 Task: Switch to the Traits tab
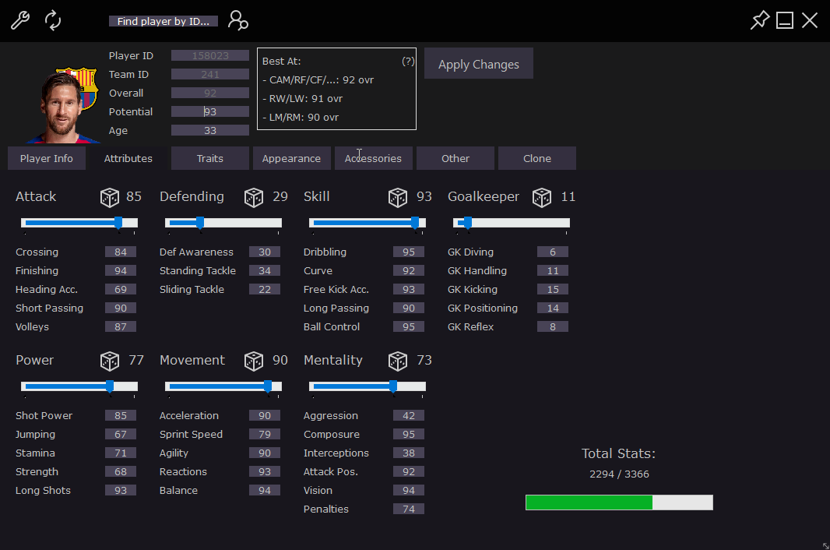(210, 158)
